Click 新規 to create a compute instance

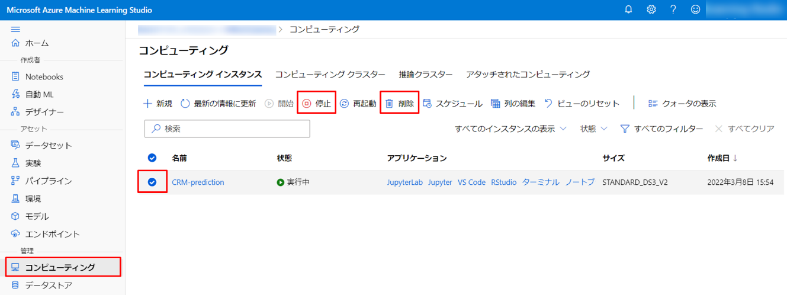tap(158, 104)
